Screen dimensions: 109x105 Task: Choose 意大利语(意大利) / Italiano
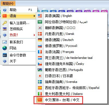[x=72, y=94]
